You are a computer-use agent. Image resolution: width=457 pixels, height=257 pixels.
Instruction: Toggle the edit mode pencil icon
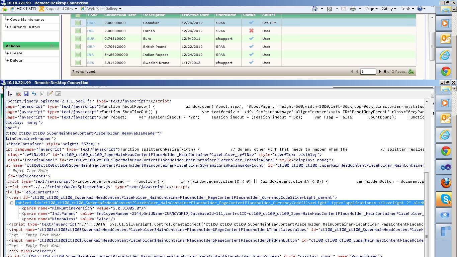pyautogui.click(x=50, y=94)
